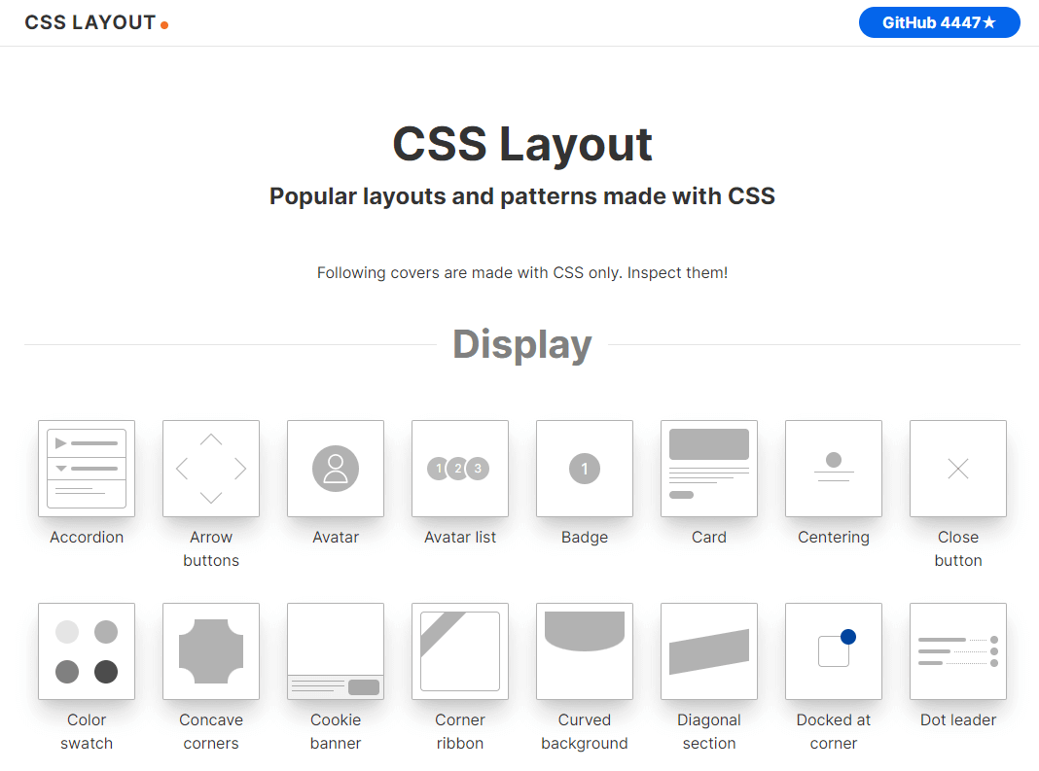Image resolution: width=1039 pixels, height=771 pixels.
Task: Click the Curved background text label
Action: tap(585, 731)
